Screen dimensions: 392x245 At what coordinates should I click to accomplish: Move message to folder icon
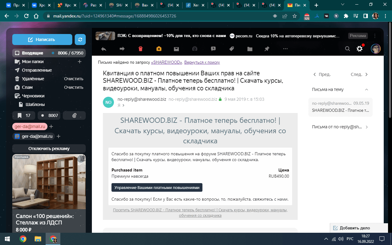pos(250,49)
